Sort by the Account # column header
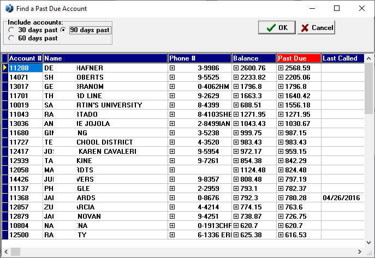This screenshot has height=258, width=375. pos(25,58)
